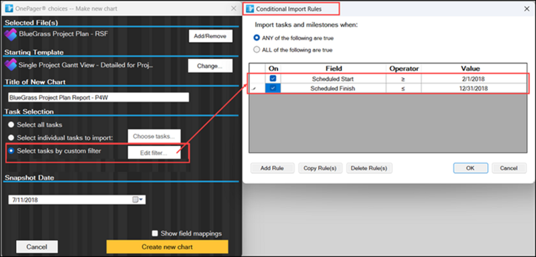536x257 pixels.
Task: Close the Conditional Import Rules dialog
Action: tap(527, 9)
